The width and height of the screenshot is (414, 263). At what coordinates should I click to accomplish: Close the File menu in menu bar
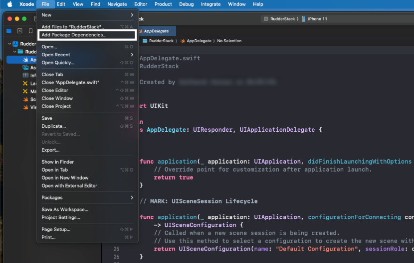[45, 4]
